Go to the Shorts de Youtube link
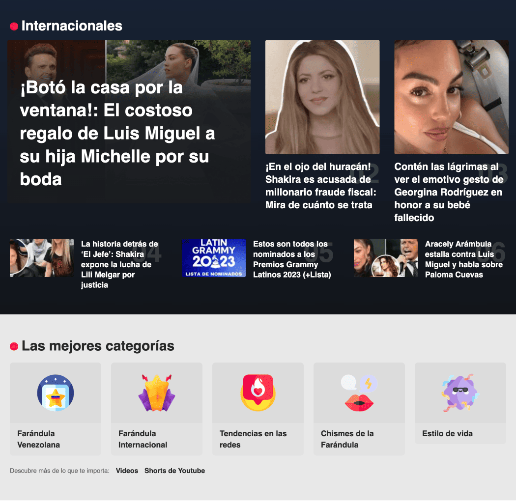The height and width of the screenshot is (504, 516). click(174, 471)
